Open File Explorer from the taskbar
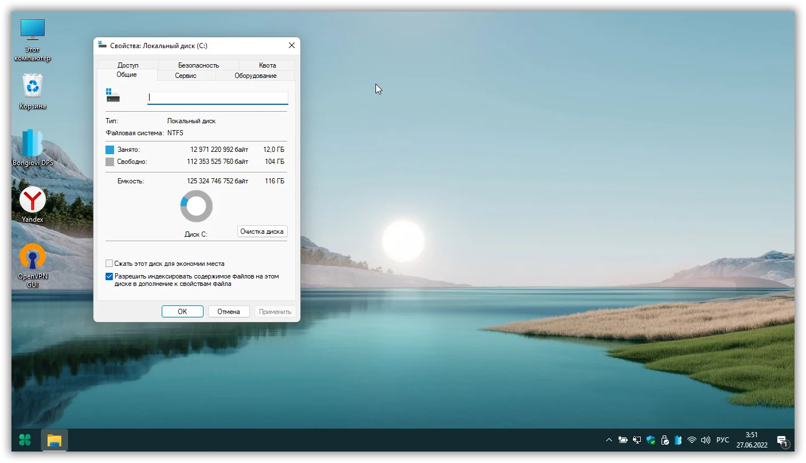The height and width of the screenshot is (463, 806). 54,440
